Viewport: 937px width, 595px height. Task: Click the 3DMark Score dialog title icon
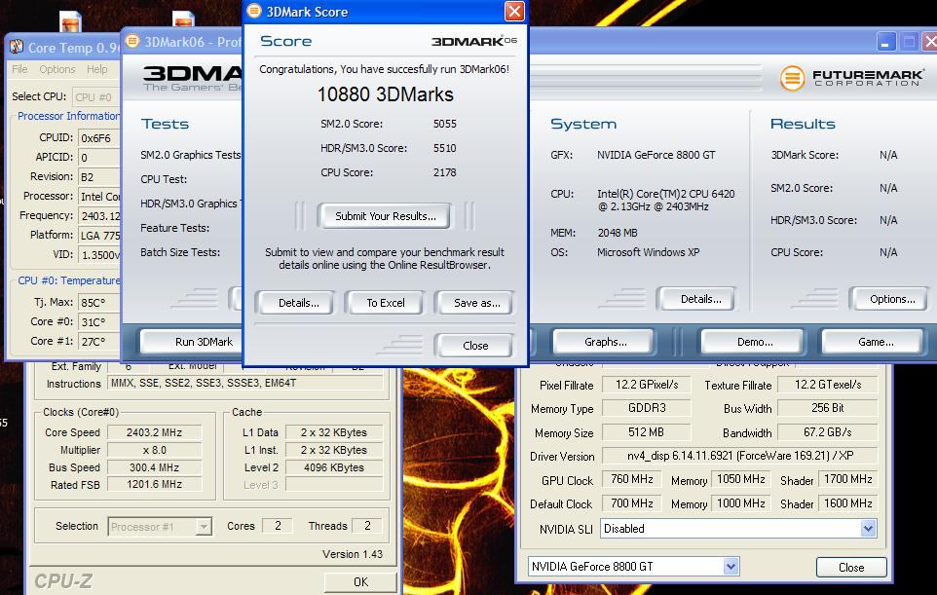pos(254,11)
